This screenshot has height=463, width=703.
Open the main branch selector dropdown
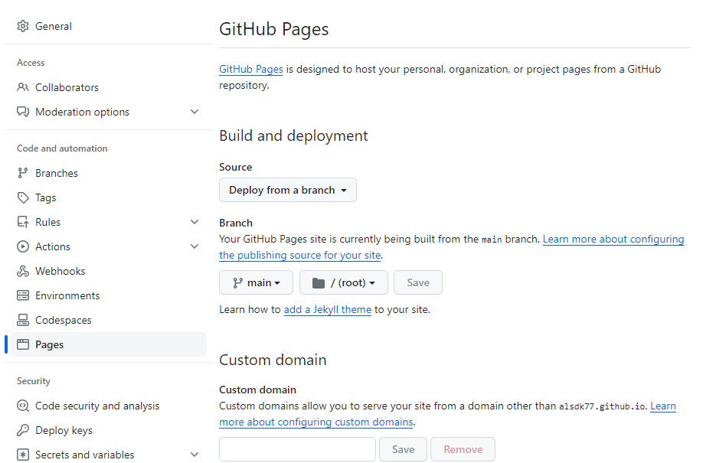click(x=256, y=283)
